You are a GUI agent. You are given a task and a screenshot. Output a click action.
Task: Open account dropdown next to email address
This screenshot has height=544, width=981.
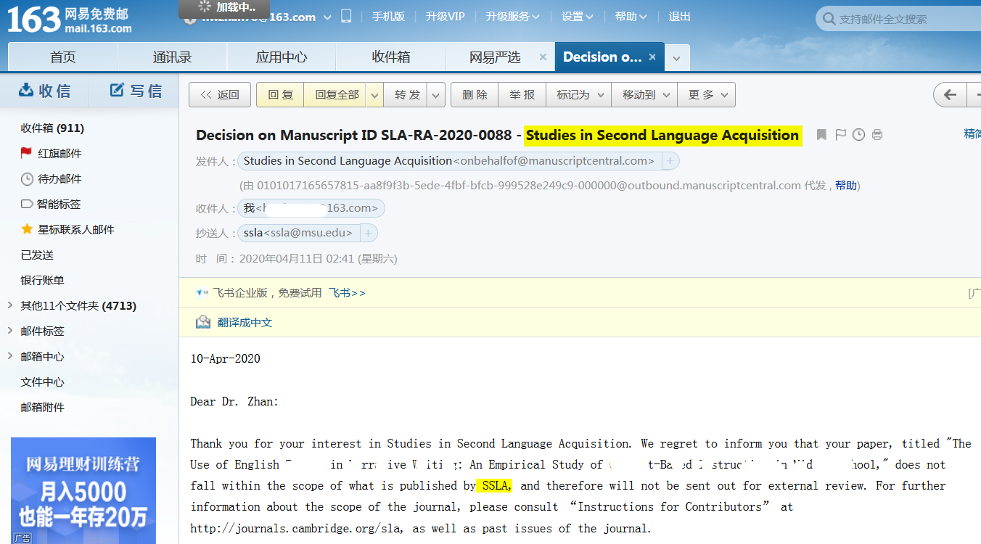point(327,17)
